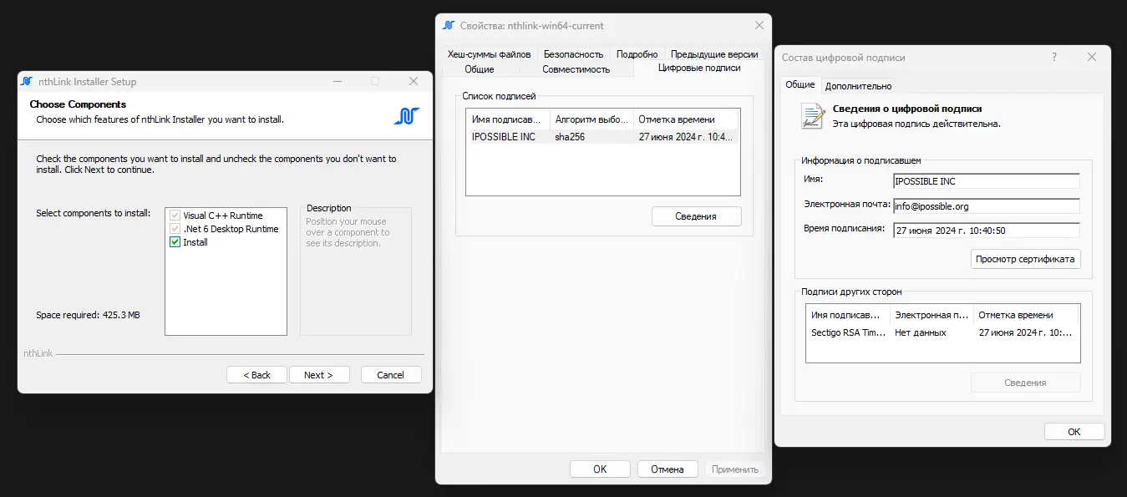Select the Цифровые подписи tab

[699, 68]
